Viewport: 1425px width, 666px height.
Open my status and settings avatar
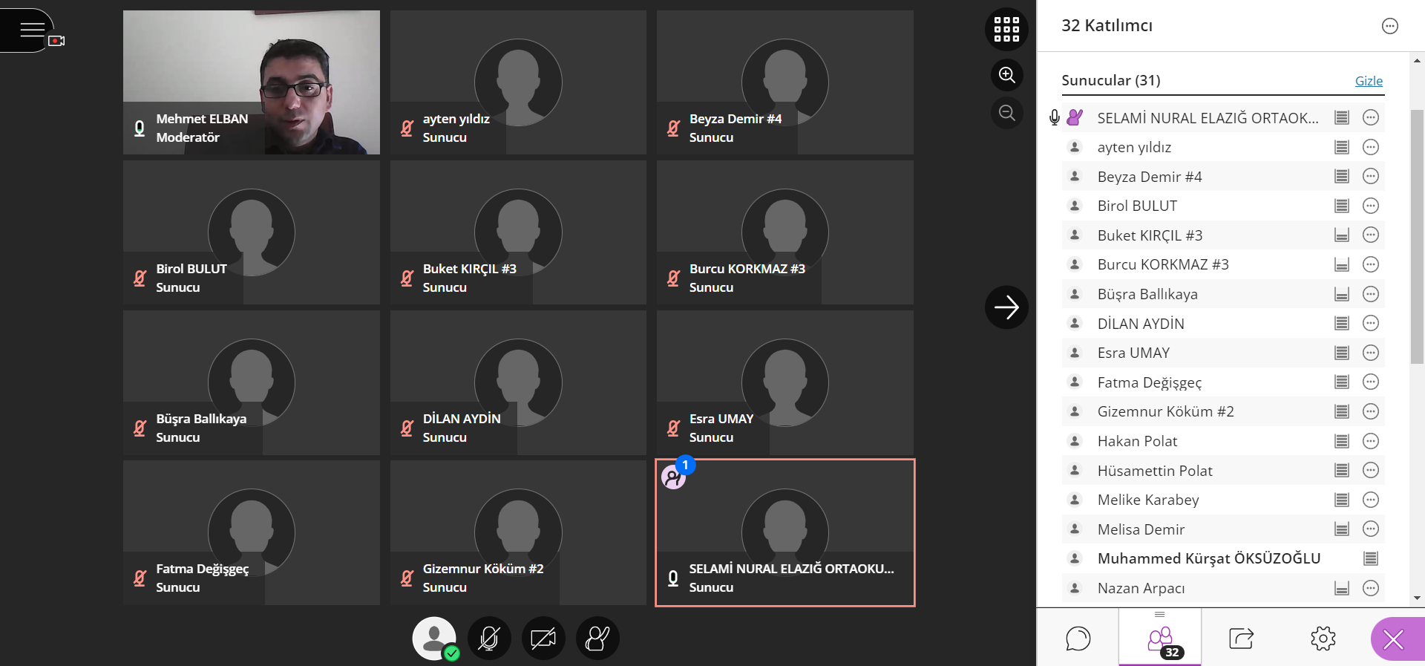(434, 638)
